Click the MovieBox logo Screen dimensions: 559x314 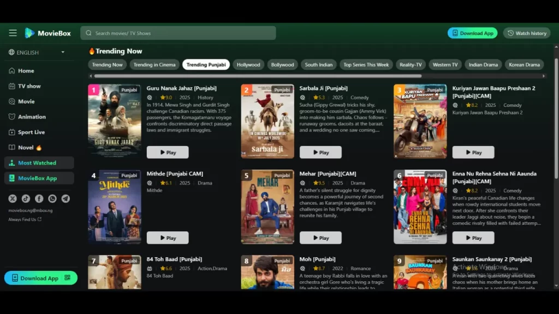pyautogui.click(x=48, y=33)
